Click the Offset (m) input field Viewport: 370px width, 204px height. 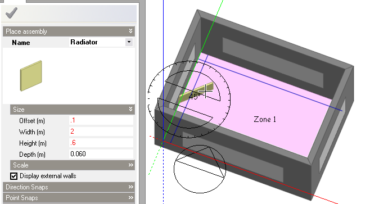click(101, 120)
